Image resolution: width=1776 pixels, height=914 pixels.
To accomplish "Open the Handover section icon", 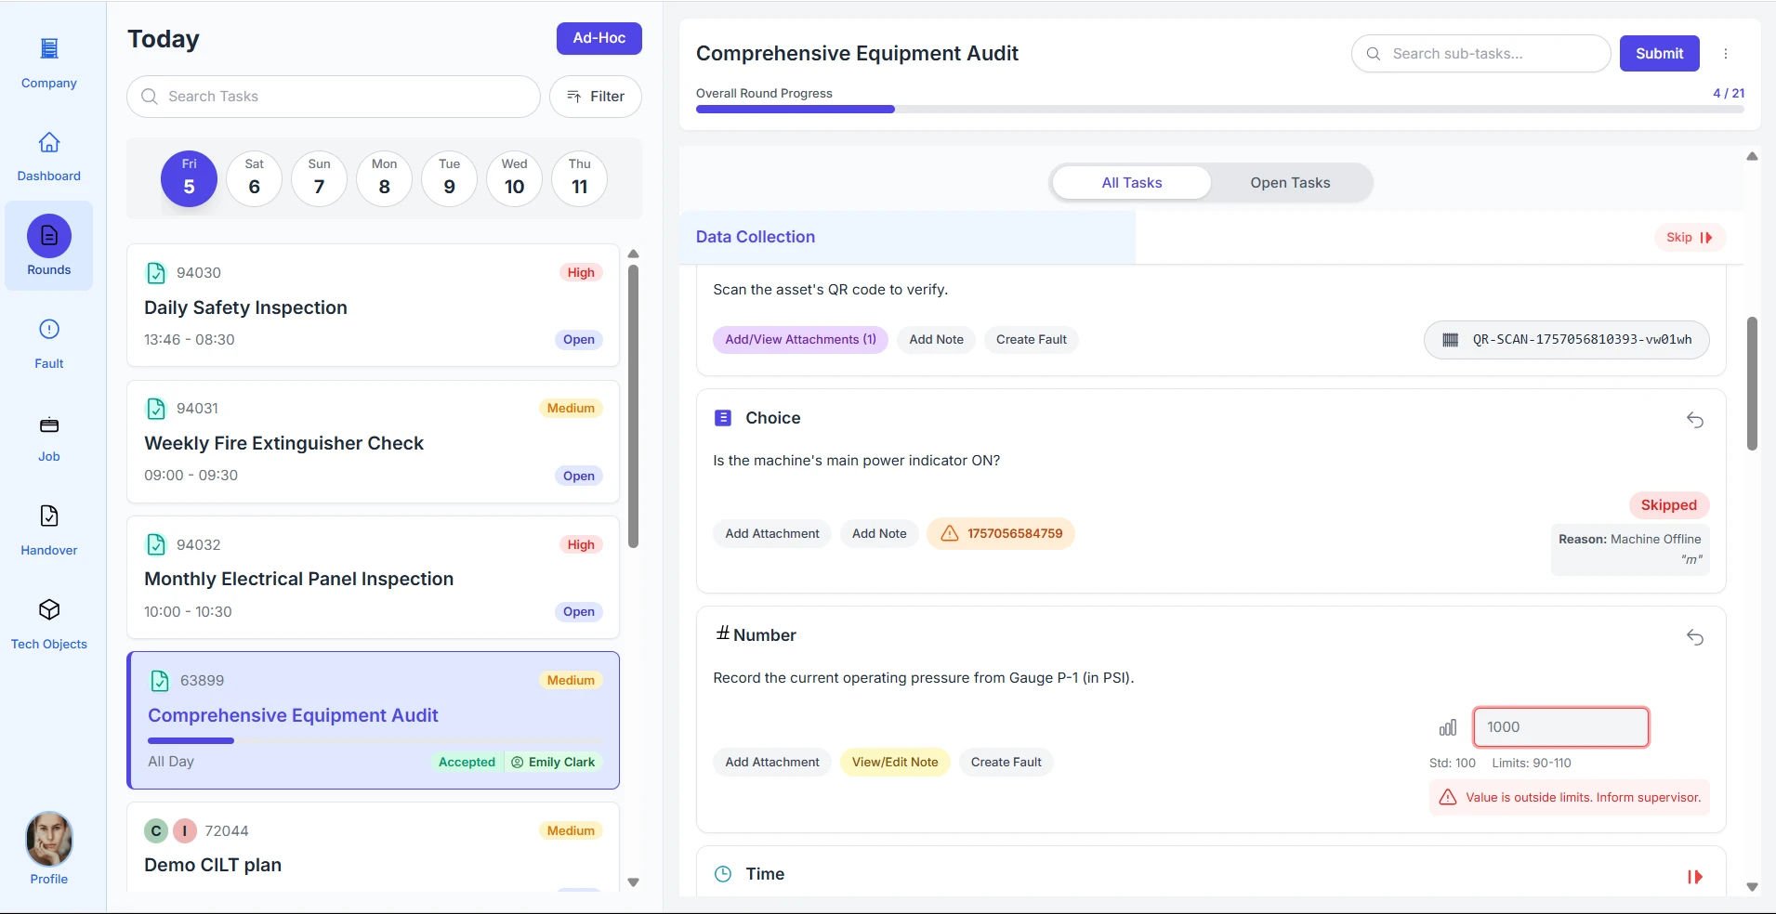I will point(49,516).
